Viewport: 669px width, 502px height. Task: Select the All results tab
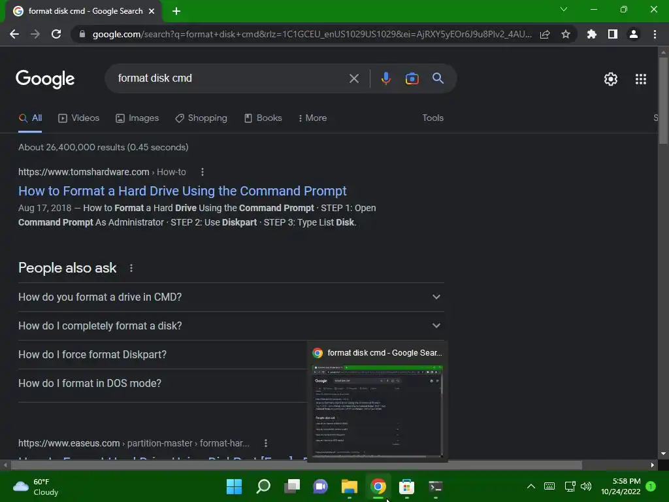[x=30, y=118]
